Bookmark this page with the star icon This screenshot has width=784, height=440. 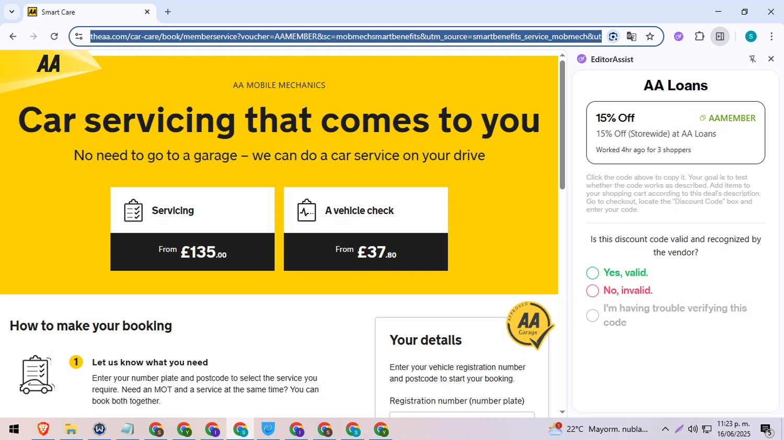point(650,36)
